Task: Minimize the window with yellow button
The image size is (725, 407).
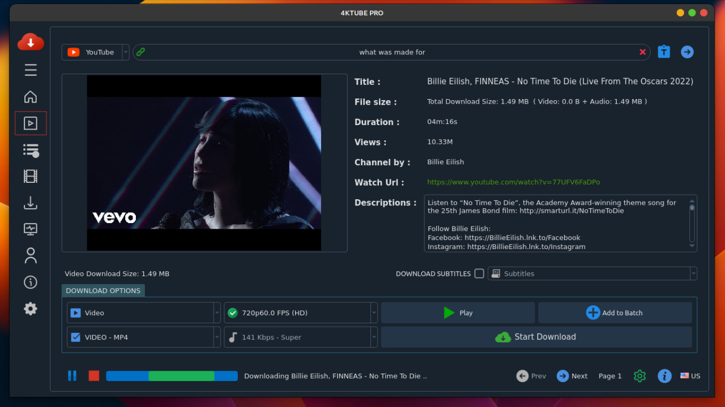Action: pos(680,12)
